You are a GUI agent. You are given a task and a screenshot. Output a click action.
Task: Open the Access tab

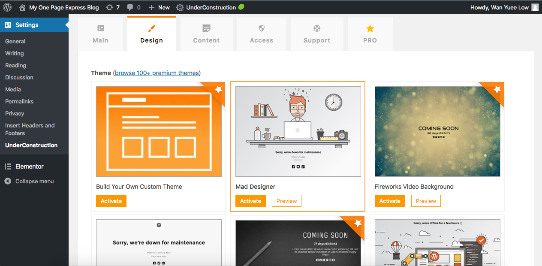click(x=262, y=34)
